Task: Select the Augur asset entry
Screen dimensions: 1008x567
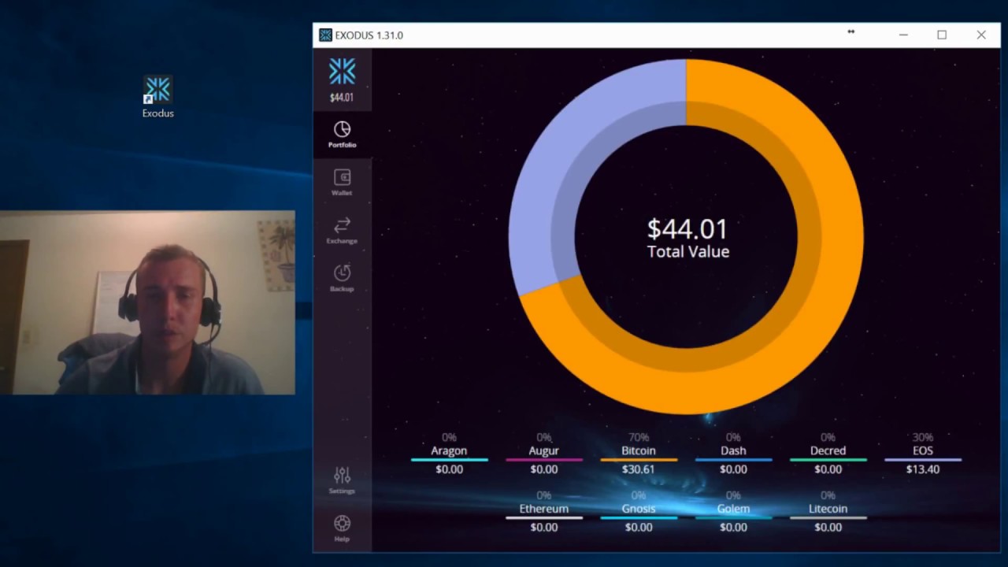Action: [x=543, y=454]
